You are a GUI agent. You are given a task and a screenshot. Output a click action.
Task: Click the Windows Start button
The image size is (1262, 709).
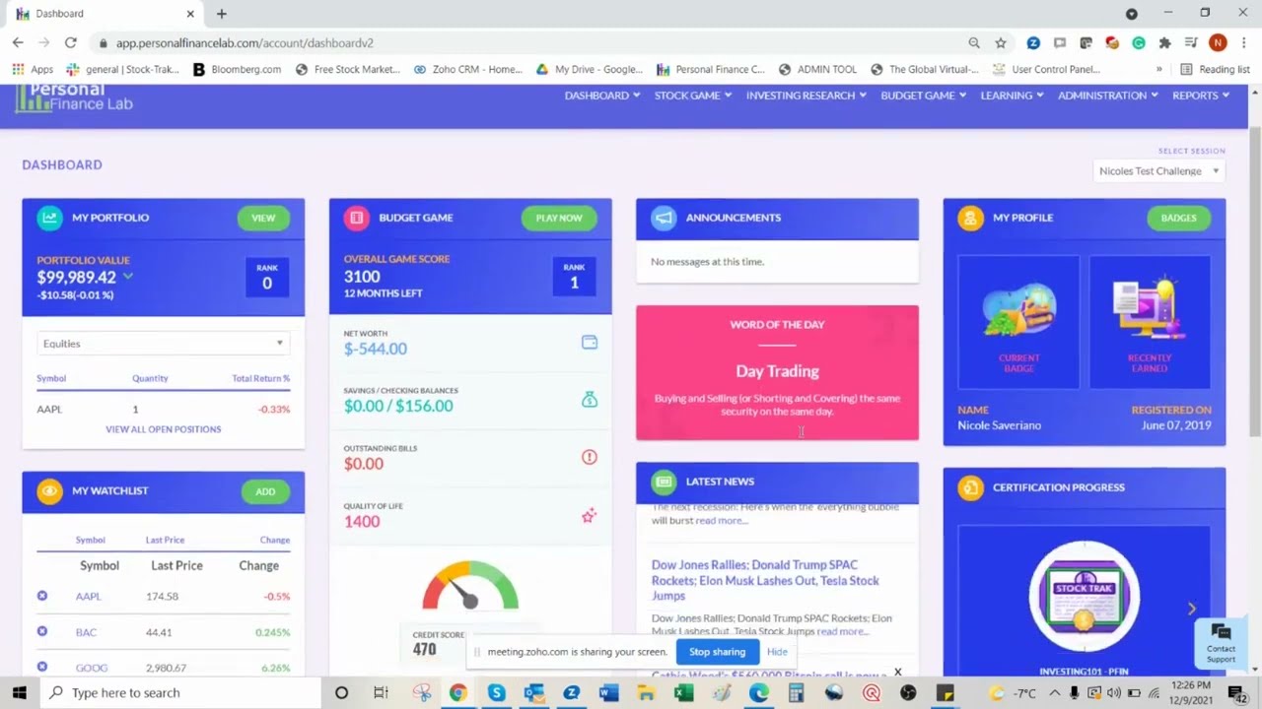19,692
